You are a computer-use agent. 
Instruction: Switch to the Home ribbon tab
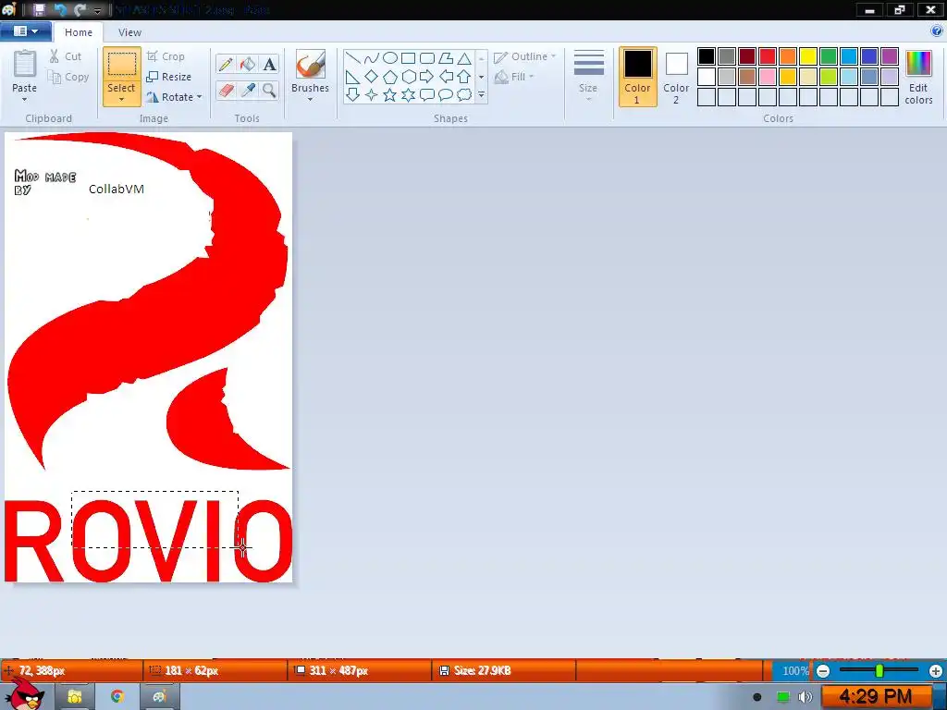coord(79,32)
